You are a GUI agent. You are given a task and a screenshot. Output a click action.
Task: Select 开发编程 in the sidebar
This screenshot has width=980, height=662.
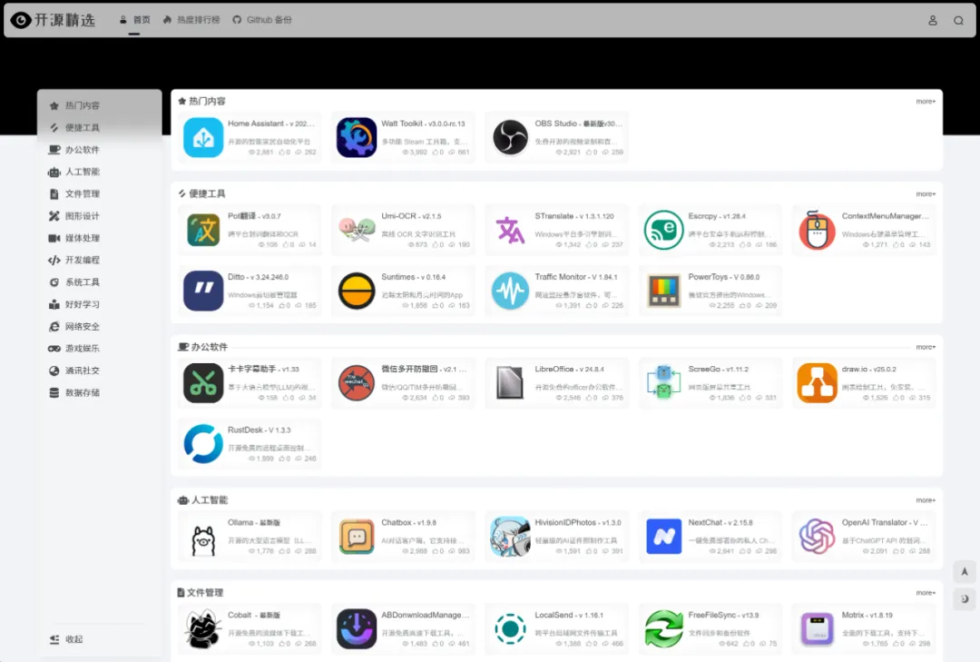(100, 260)
